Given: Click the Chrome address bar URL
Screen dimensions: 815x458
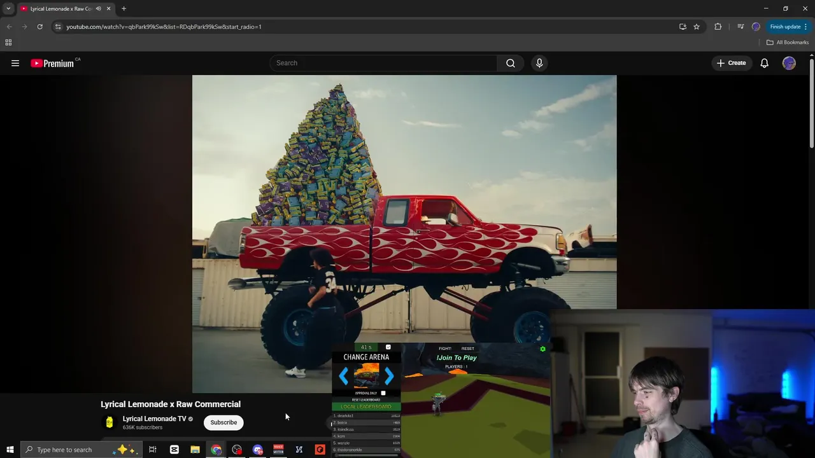Looking at the screenshot, I should (164, 27).
